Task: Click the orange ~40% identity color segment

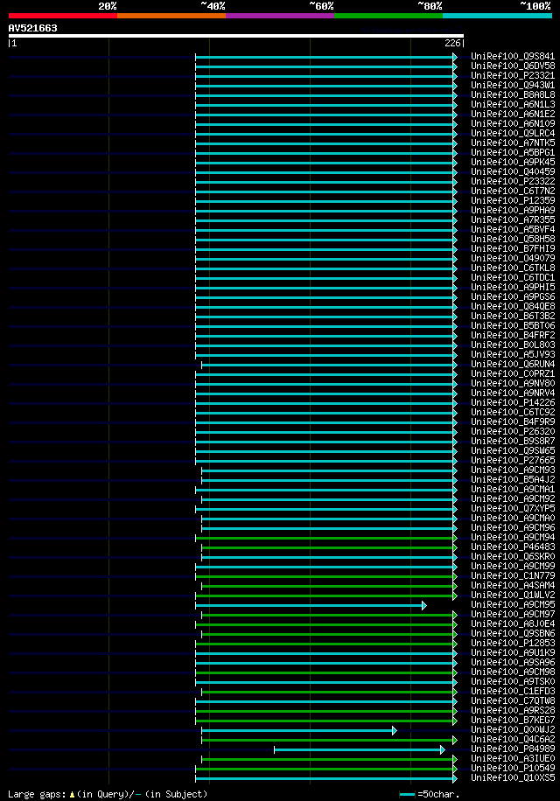Action: (x=171, y=16)
